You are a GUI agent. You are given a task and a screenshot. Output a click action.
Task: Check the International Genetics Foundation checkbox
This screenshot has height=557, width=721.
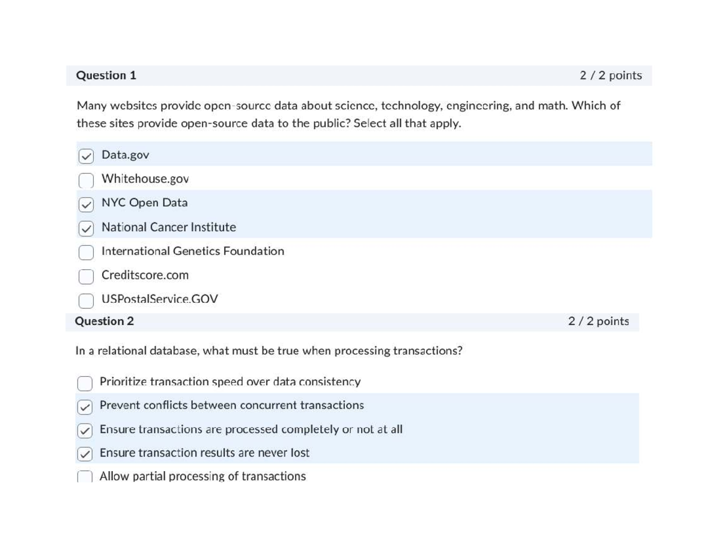point(86,252)
